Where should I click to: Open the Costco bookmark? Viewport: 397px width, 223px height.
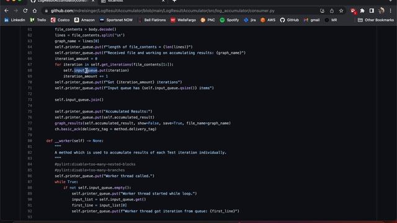[x=60, y=20]
